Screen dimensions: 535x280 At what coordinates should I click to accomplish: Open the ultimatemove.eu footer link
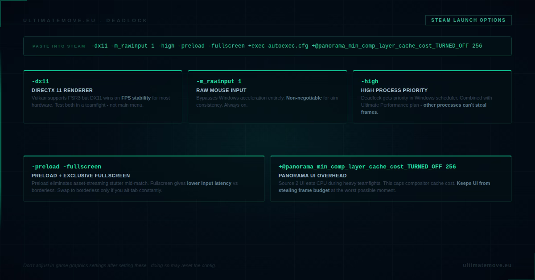pos(487,265)
